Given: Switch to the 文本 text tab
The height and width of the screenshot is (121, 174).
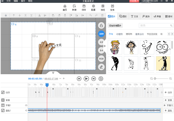Looking at the screenshot, I should tap(134, 16).
